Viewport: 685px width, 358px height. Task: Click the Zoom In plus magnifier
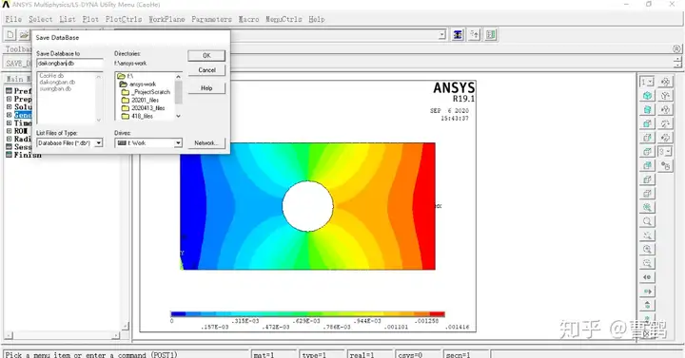[648, 249]
